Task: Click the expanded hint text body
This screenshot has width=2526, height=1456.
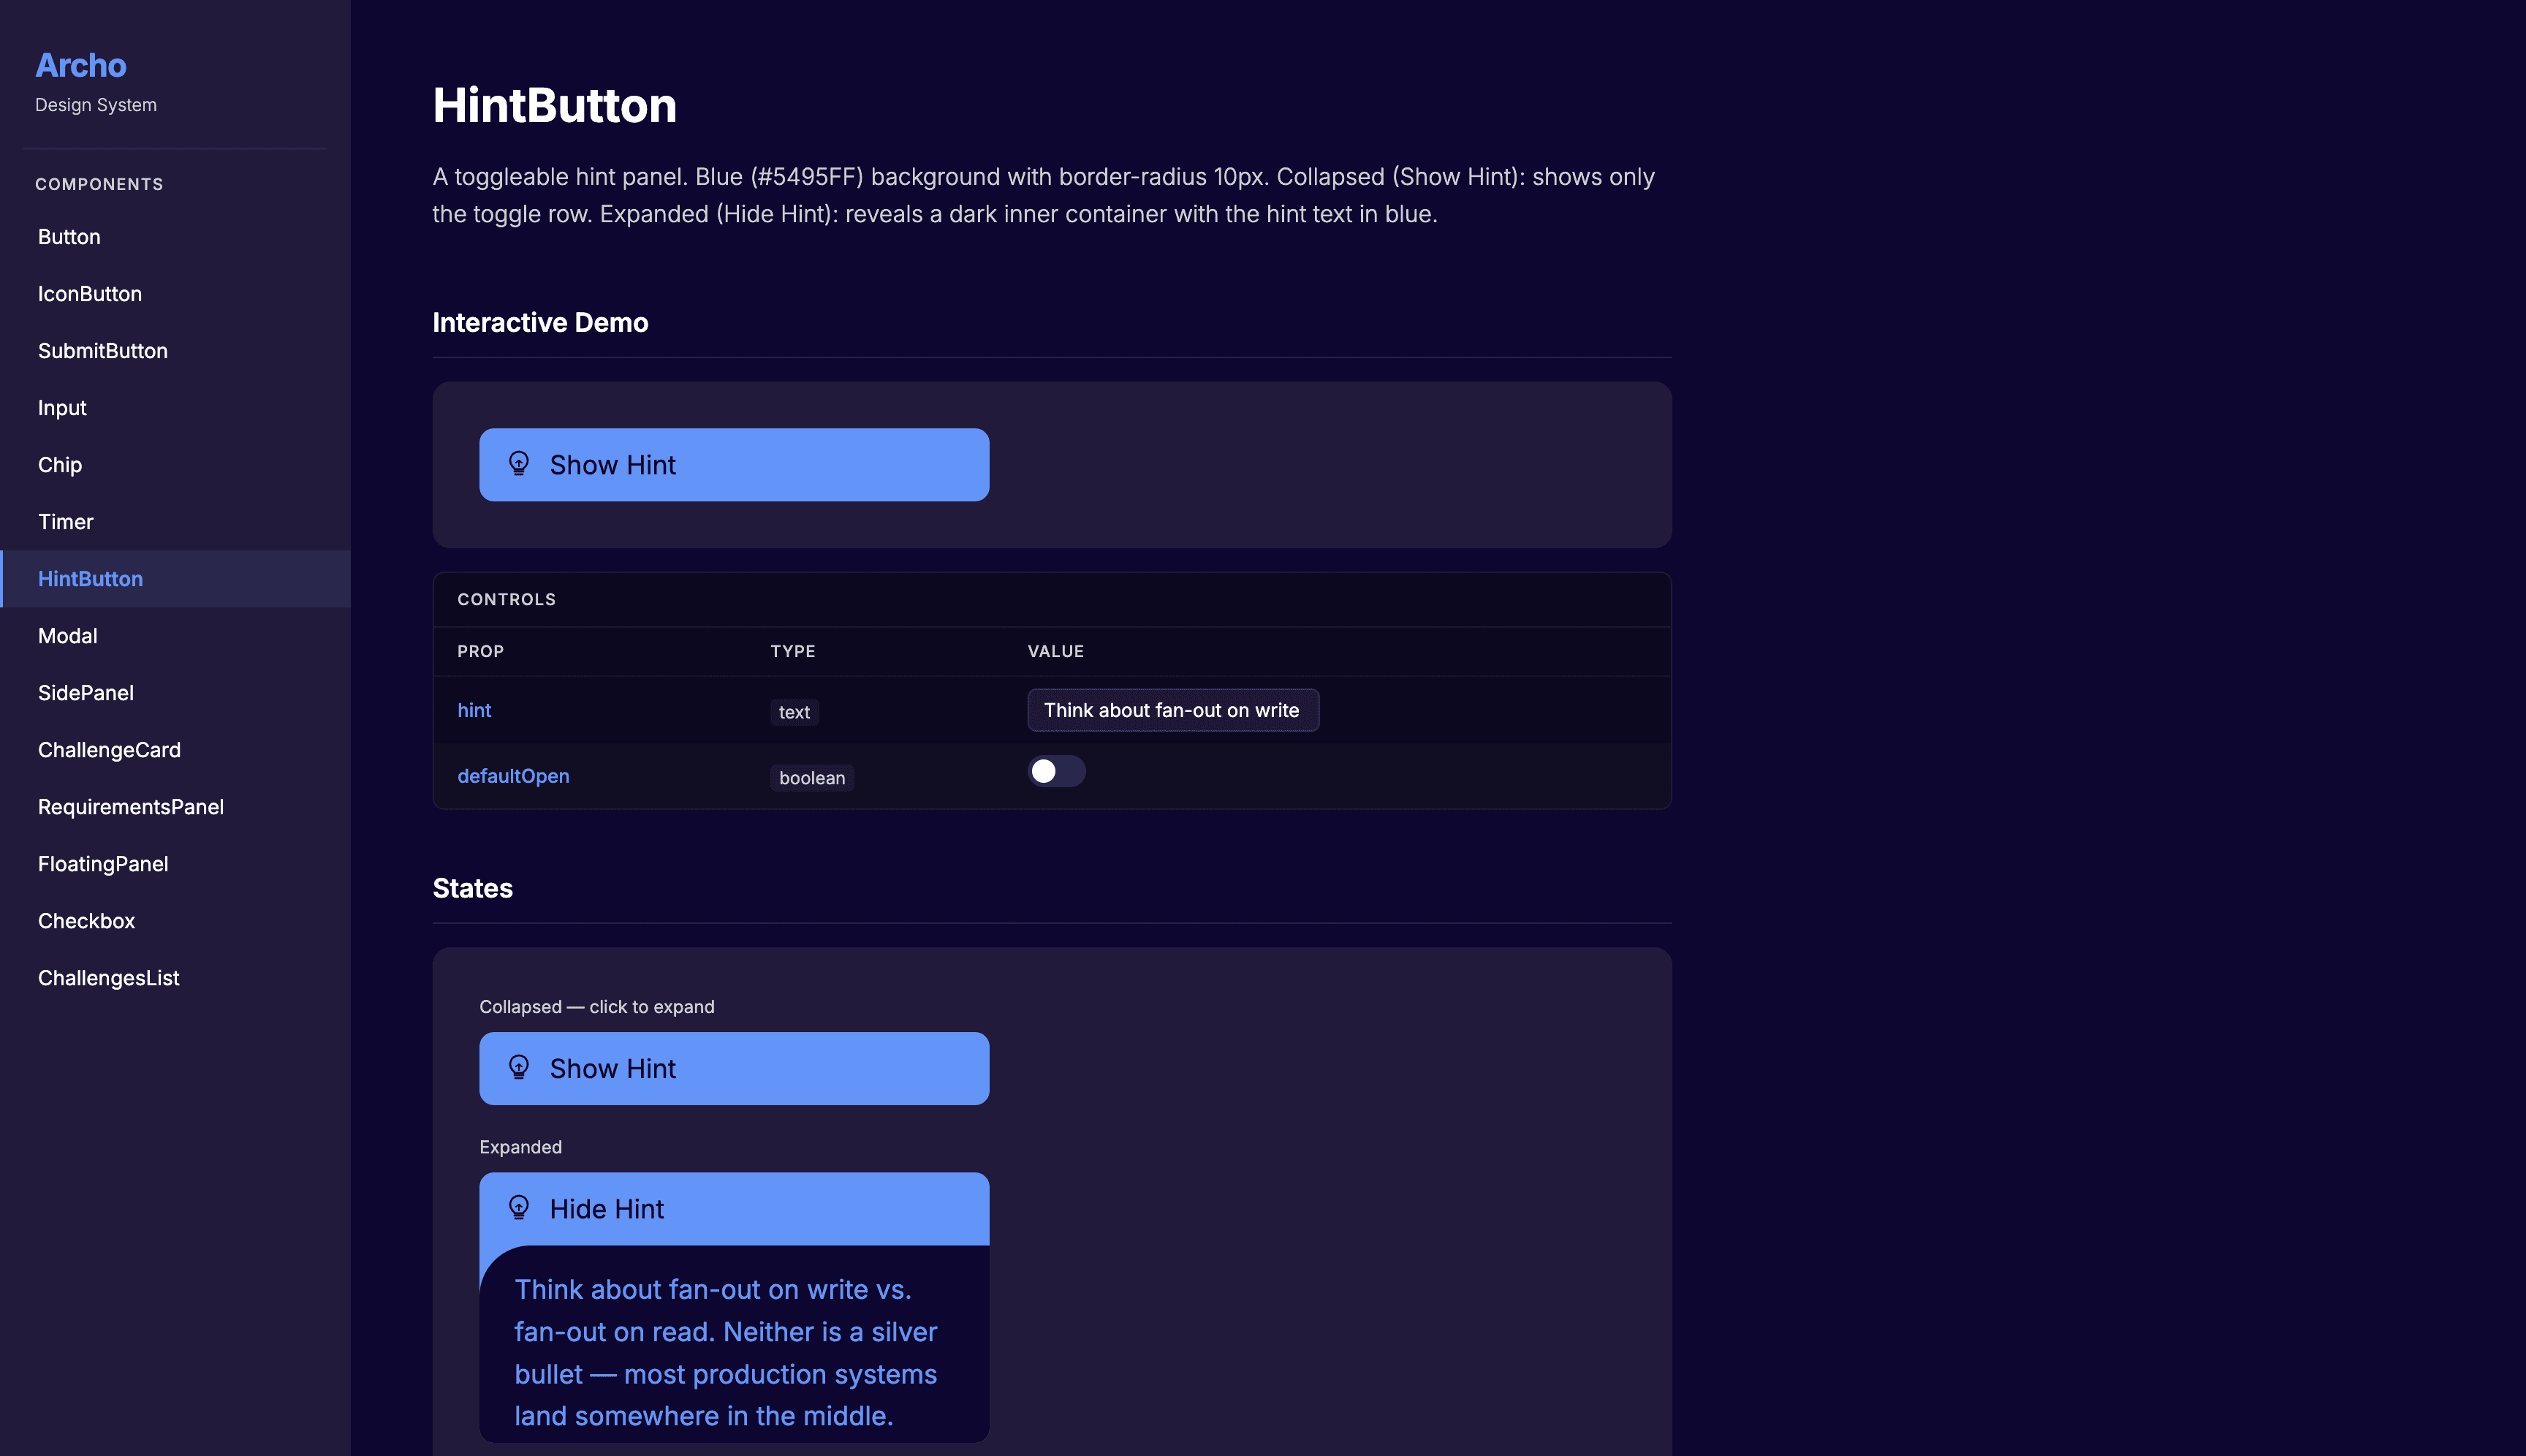Action: (x=725, y=1352)
